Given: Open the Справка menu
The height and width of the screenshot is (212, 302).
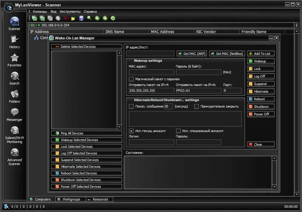Looking at the screenshot, I should (90, 12).
